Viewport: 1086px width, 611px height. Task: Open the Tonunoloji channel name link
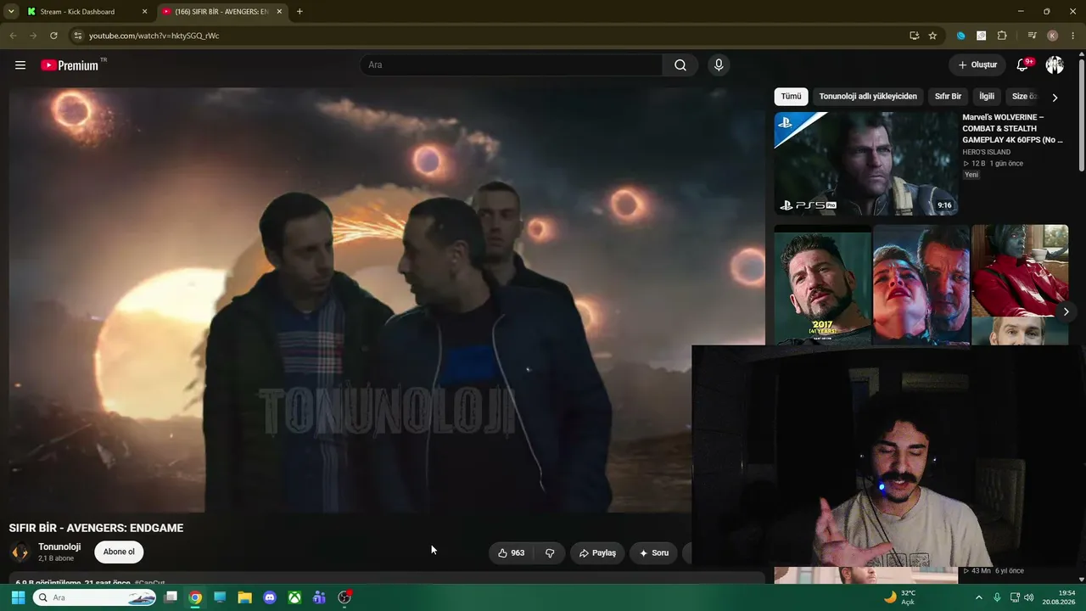pos(59,547)
